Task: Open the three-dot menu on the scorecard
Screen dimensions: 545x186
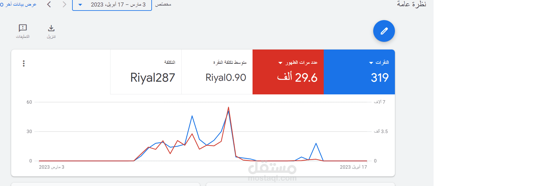Action: [24, 63]
